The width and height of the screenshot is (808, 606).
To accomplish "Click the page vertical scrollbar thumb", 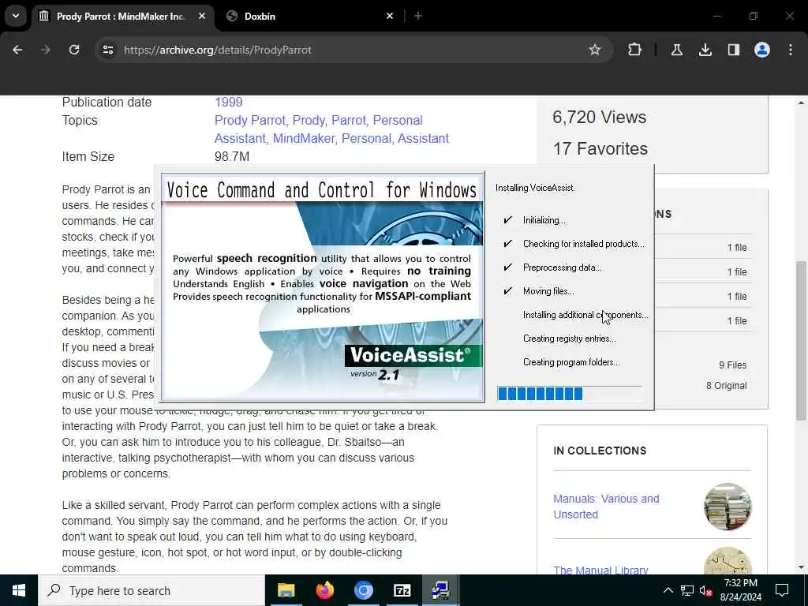I will pos(801,340).
